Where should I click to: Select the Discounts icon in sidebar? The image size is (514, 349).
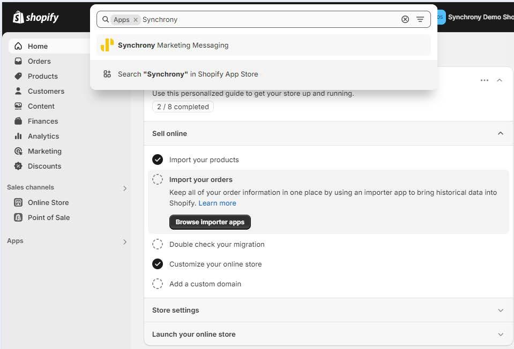(x=18, y=166)
